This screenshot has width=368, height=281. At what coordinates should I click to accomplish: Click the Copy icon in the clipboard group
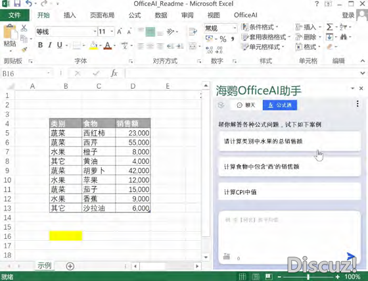coord(24,39)
